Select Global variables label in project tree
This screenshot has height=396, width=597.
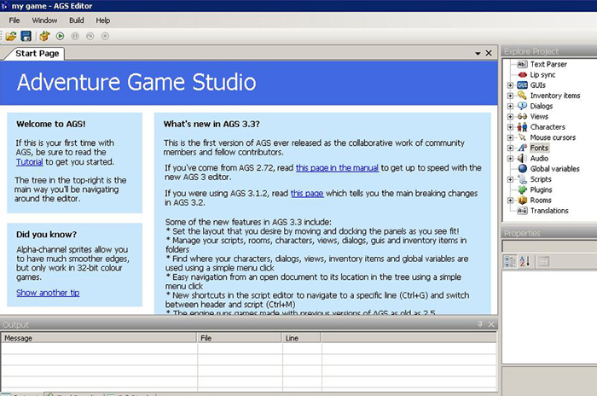coord(554,168)
